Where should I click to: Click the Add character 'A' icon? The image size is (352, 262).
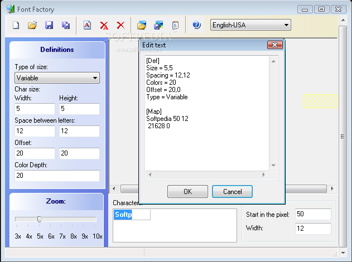click(88, 25)
